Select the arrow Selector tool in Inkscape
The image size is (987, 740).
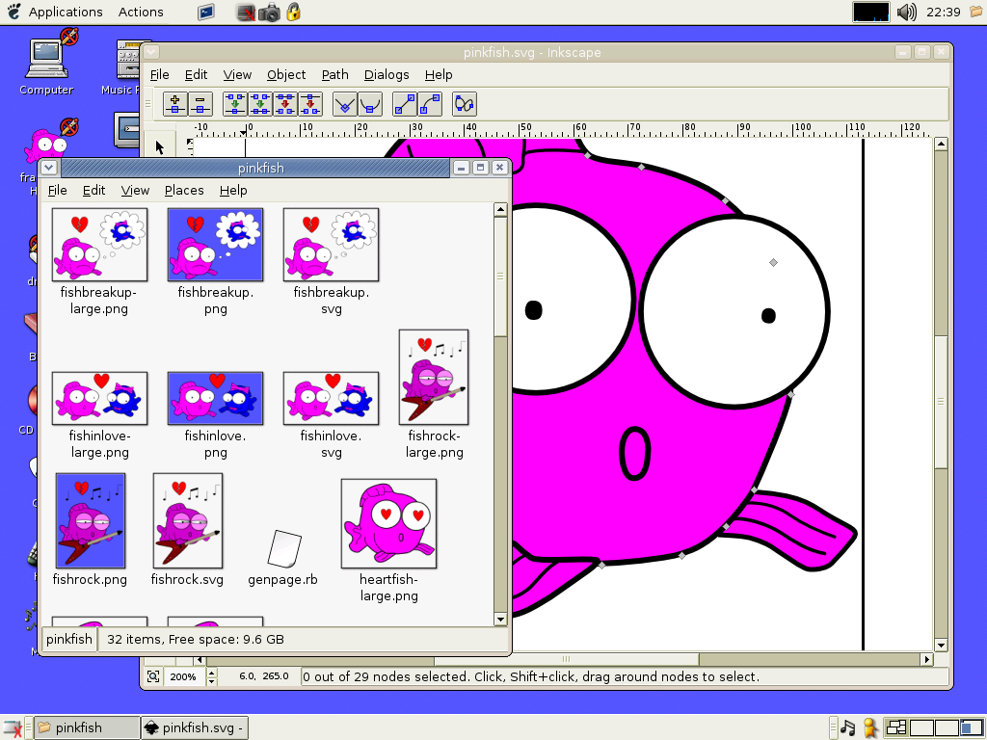click(x=159, y=147)
